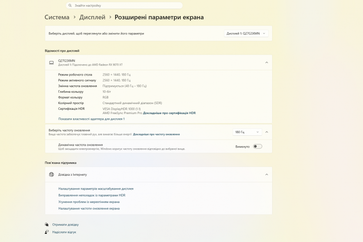Collapse the Довідка з Інтернету section
Screen dimensions: 363x242
266,174
